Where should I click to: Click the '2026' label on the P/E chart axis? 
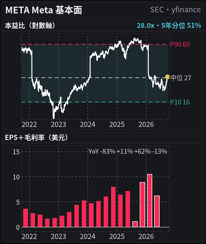(146, 125)
